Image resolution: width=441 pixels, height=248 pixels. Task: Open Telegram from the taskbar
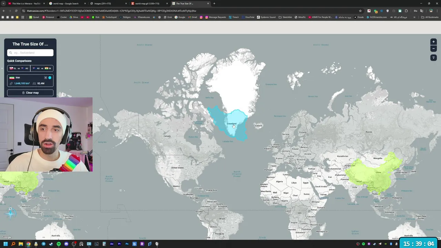[x=43, y=244]
